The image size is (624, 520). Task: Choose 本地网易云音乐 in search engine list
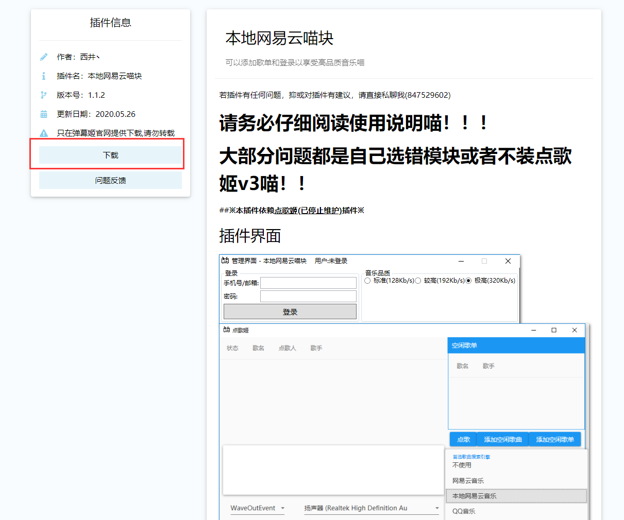point(516,496)
